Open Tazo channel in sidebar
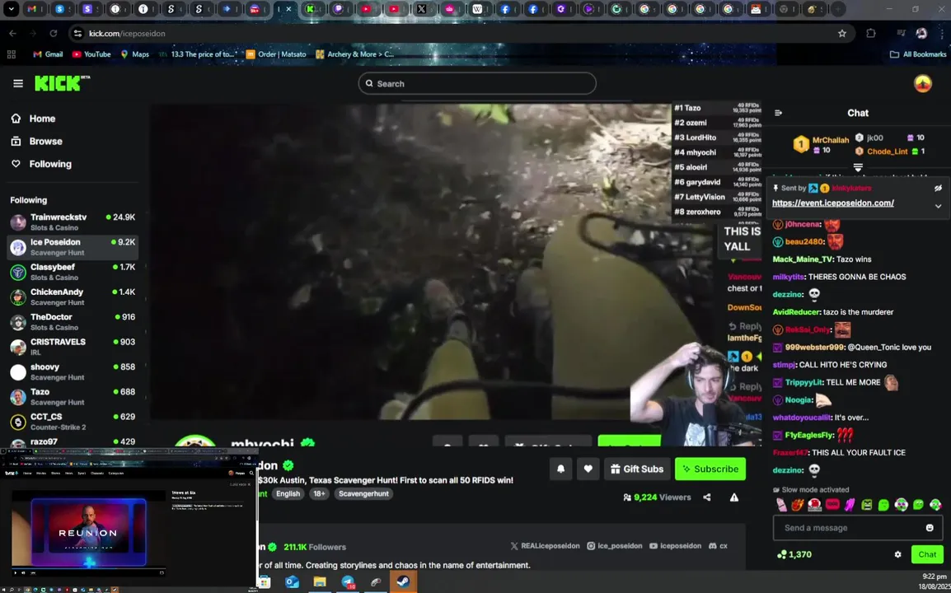 tap(73, 396)
